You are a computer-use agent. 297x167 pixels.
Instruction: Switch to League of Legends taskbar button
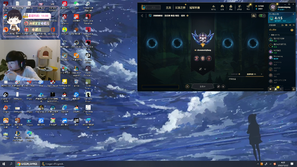click(53, 164)
